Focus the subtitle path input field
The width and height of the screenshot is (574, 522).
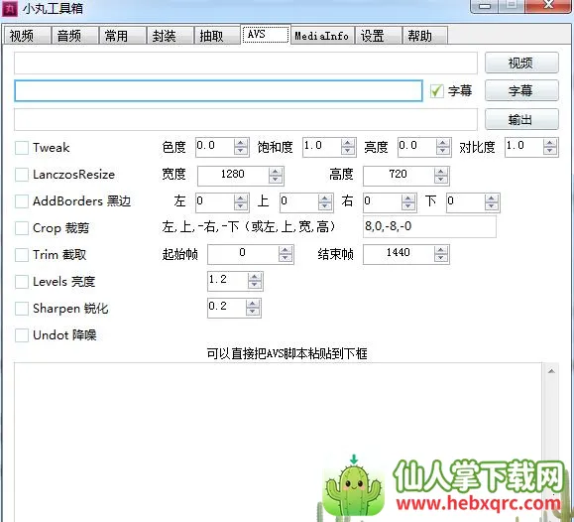pos(218,90)
